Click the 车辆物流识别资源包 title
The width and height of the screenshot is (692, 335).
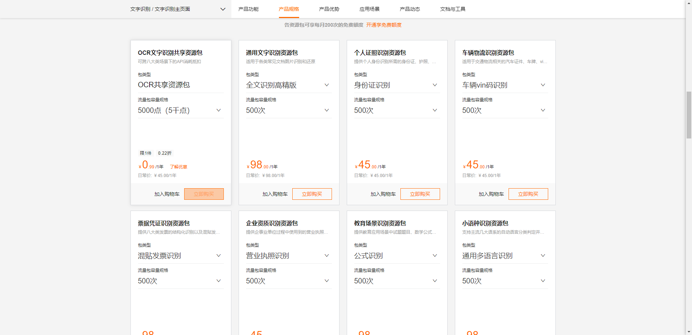point(488,53)
